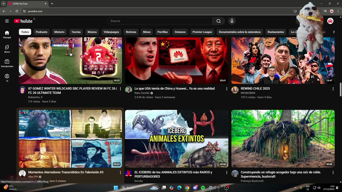Viewport: 342px width, 192px height.
Task: Select the Podcasts filter chip
Action: (x=41, y=32)
